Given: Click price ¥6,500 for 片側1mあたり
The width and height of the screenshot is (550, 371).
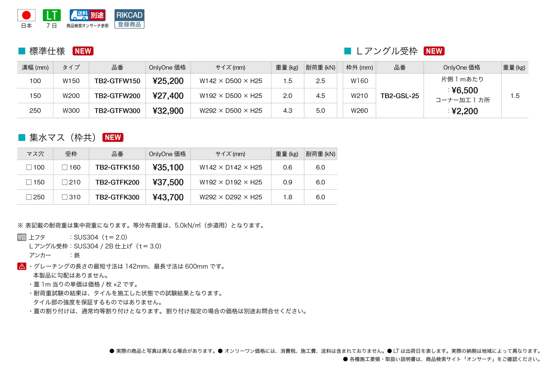Looking at the screenshot, I should pyautogui.click(x=464, y=90).
